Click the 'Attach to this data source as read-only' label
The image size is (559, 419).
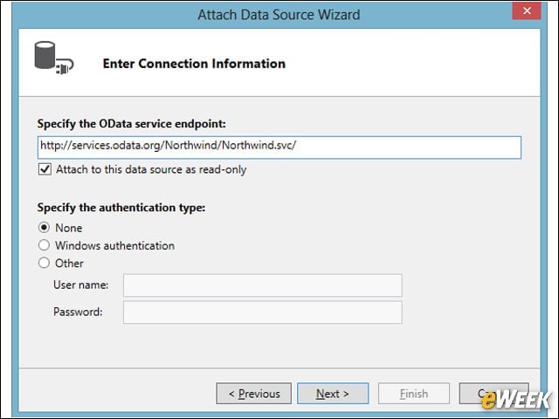point(151,169)
